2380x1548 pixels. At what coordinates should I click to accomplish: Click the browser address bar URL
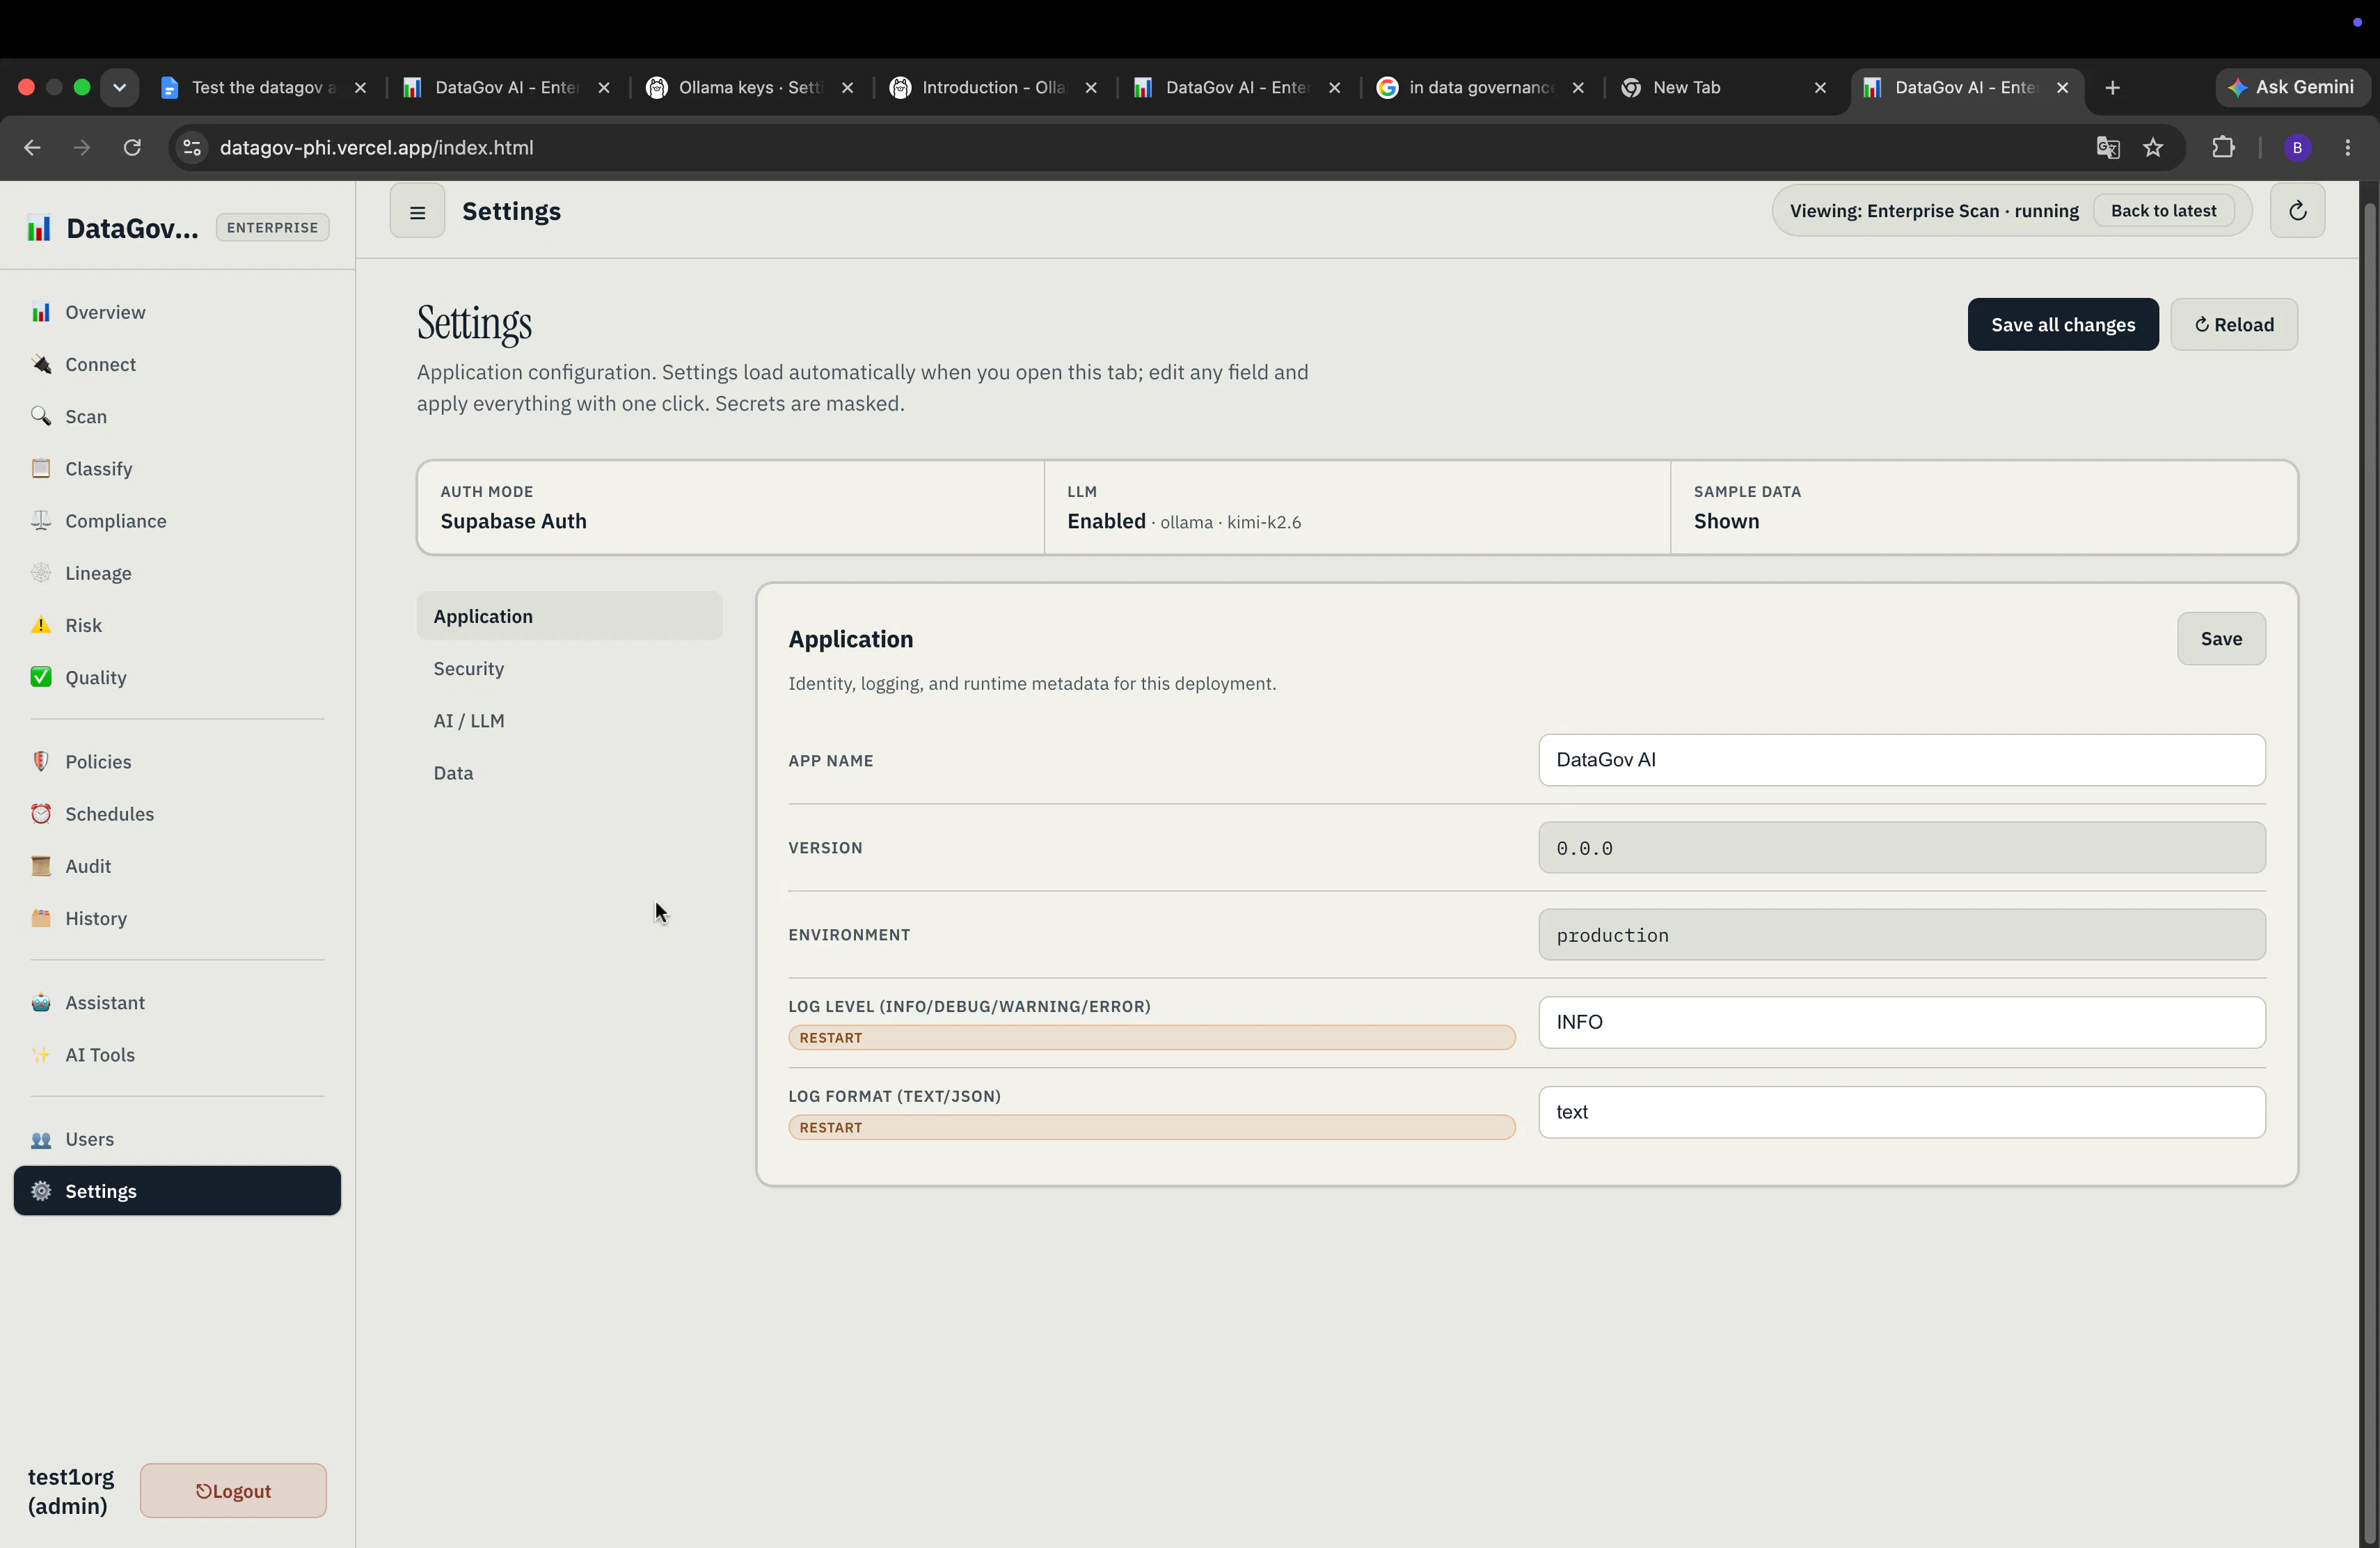pos(376,147)
